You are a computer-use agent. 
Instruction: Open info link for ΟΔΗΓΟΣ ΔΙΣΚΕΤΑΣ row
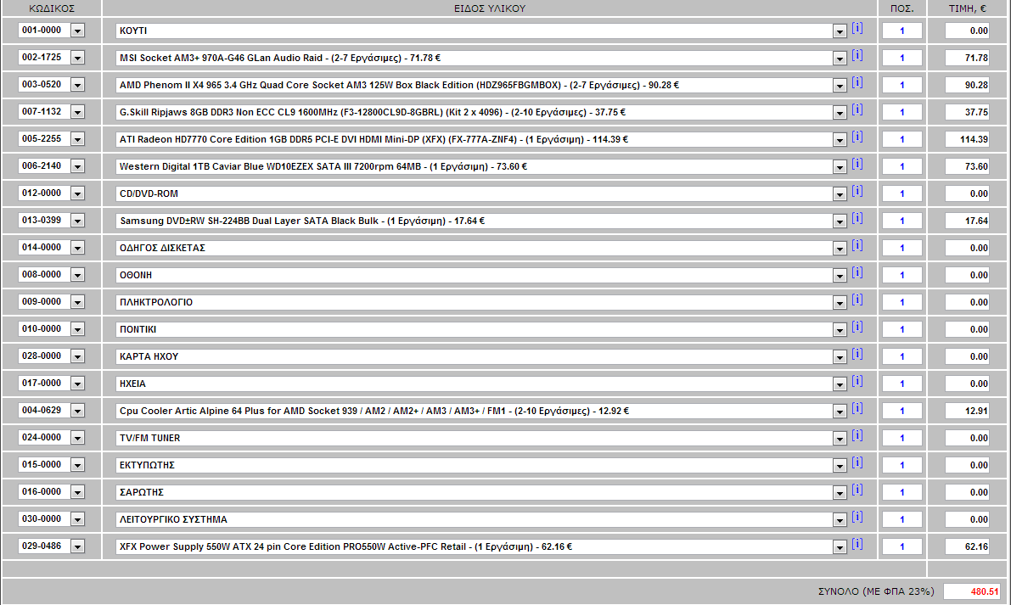pyautogui.click(x=857, y=245)
